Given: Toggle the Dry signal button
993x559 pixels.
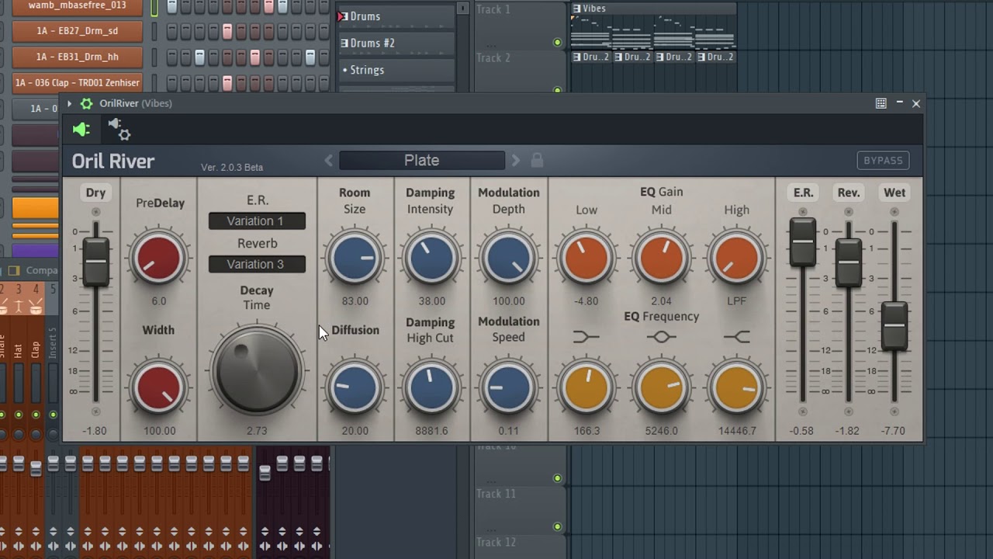Looking at the screenshot, I should coord(95,193).
